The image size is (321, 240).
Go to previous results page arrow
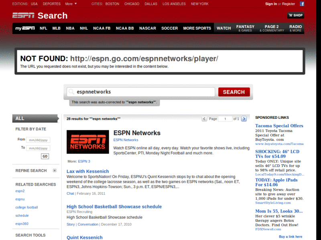pyautogui.click(x=204, y=119)
